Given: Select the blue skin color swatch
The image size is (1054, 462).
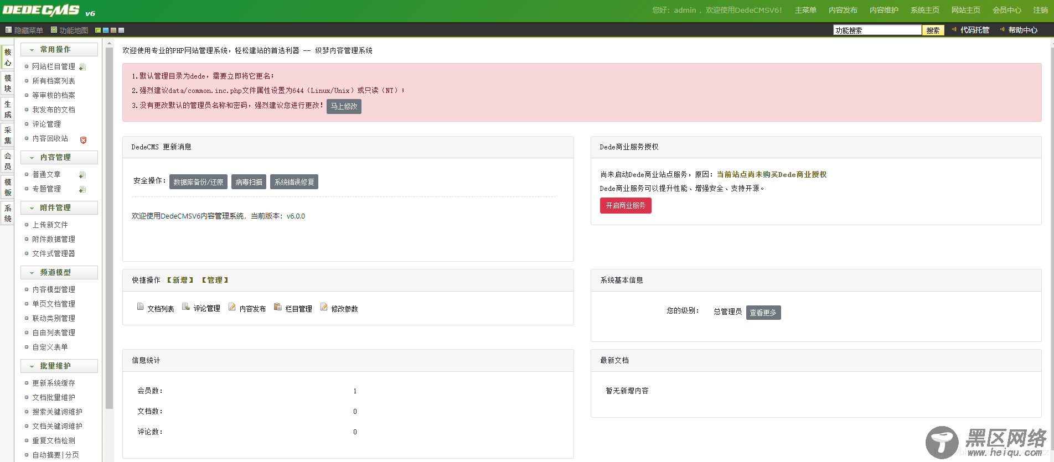Looking at the screenshot, I should [x=106, y=30].
